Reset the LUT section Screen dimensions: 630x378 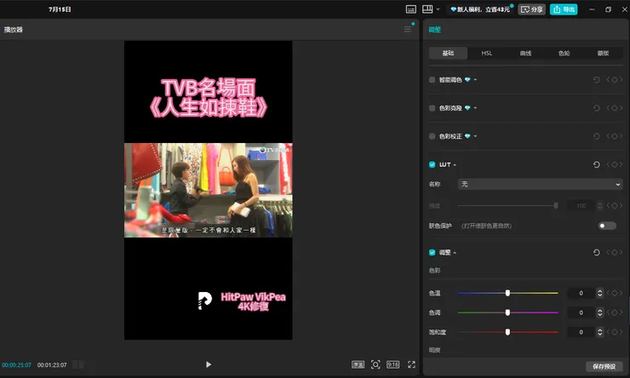(597, 164)
